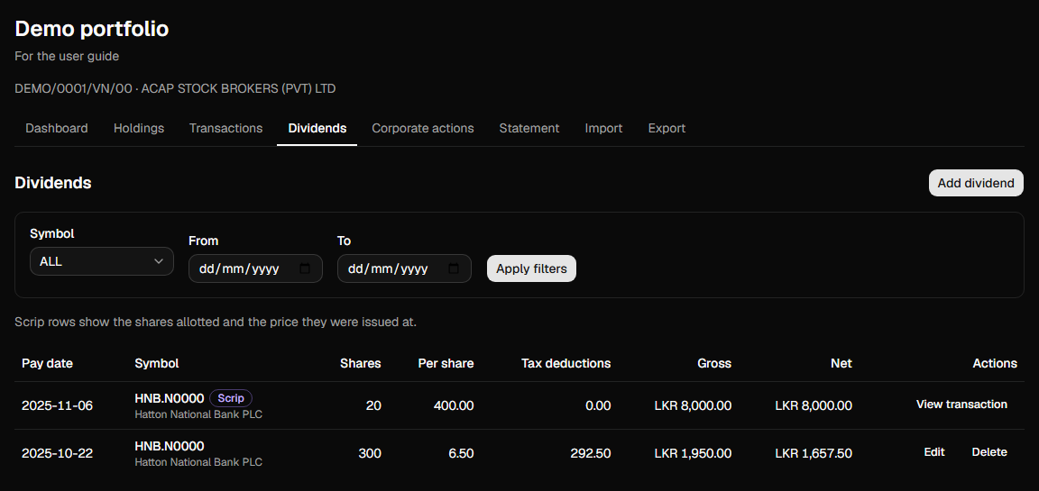Image resolution: width=1039 pixels, height=491 pixels.
Task: Click the Add dividend button
Action: 976,183
